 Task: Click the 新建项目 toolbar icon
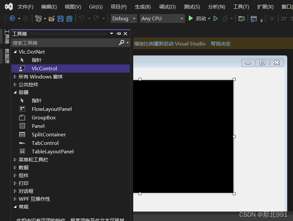pyautogui.click(x=39, y=19)
